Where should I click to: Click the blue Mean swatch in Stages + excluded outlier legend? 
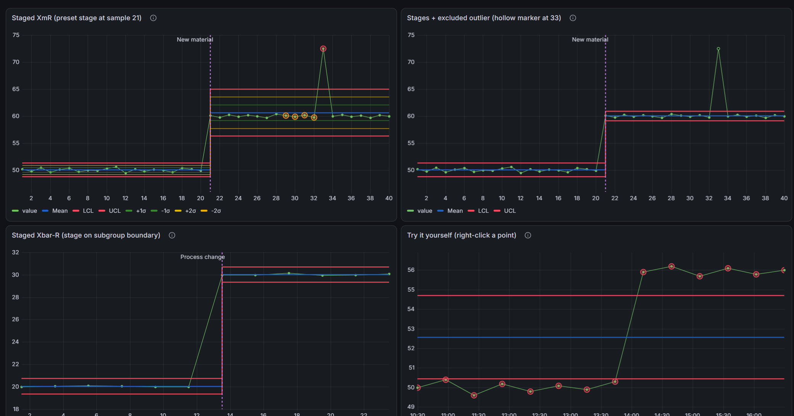pos(440,211)
